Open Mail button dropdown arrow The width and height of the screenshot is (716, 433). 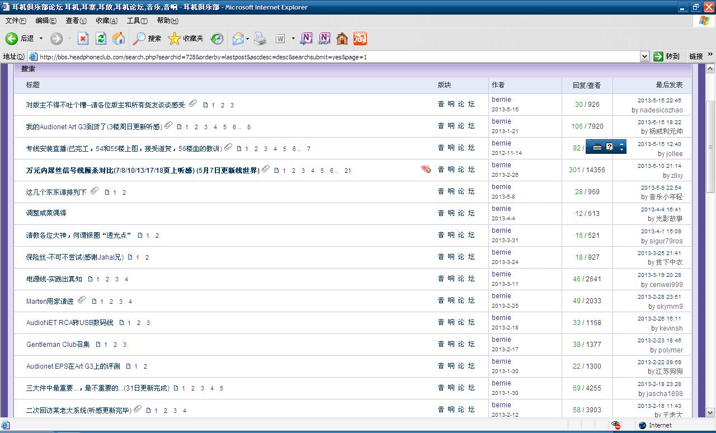248,39
